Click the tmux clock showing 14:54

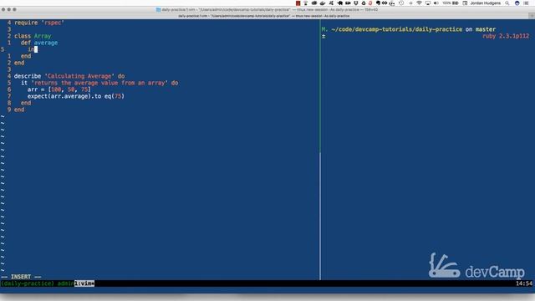(x=524, y=283)
